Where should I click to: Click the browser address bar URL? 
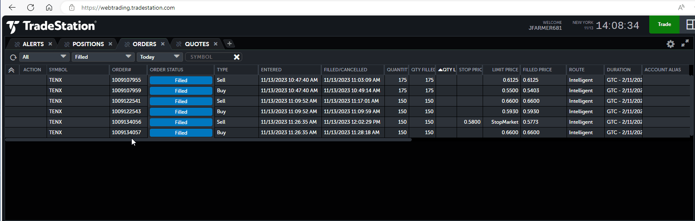point(128,8)
